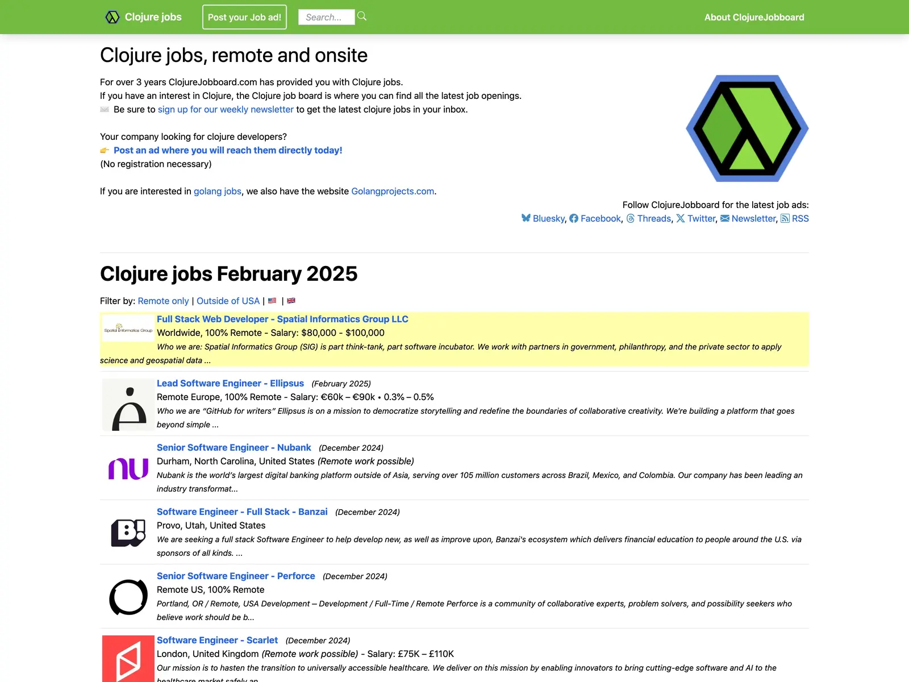909x682 pixels.
Task: Apply the Outside of USA filter
Action: pos(228,301)
